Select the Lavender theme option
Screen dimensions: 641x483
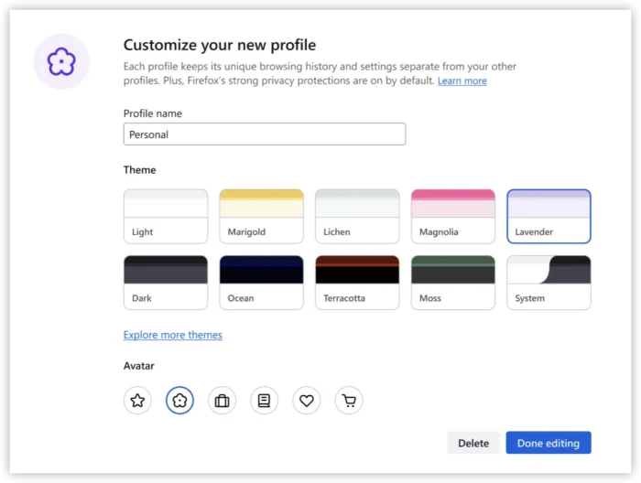click(x=549, y=216)
